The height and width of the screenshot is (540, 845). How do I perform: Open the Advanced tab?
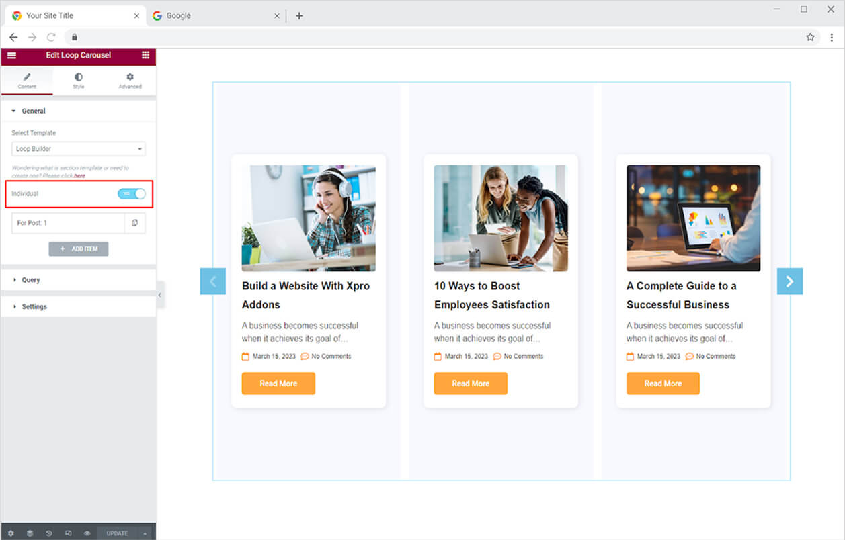130,81
